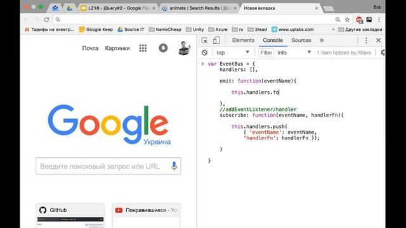406x228 pixels.
Task: Click the dark extension icon beside the Chrome menu
Action: coord(369,20)
